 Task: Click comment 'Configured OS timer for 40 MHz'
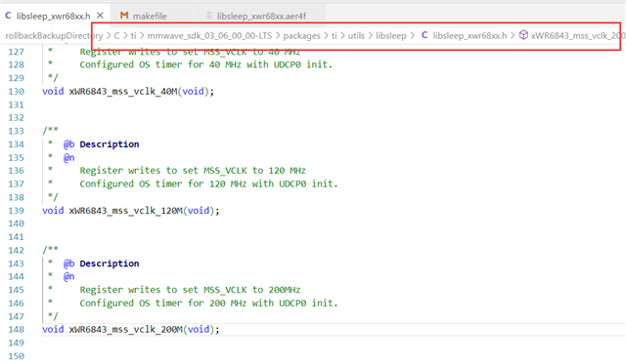click(160, 65)
